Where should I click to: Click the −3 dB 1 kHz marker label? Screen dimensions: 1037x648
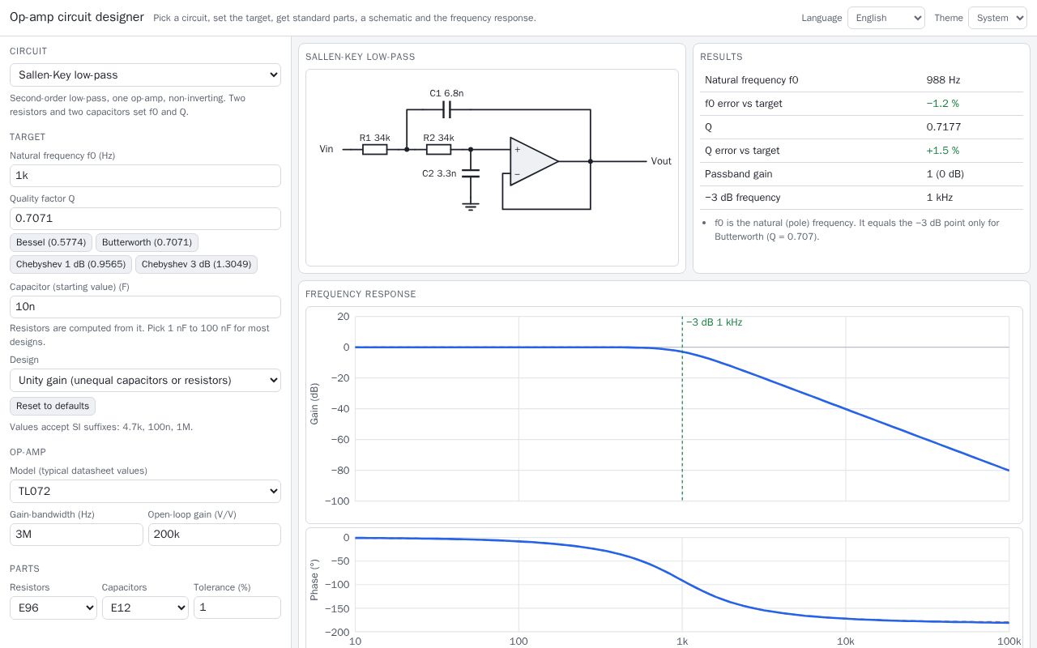715,322
